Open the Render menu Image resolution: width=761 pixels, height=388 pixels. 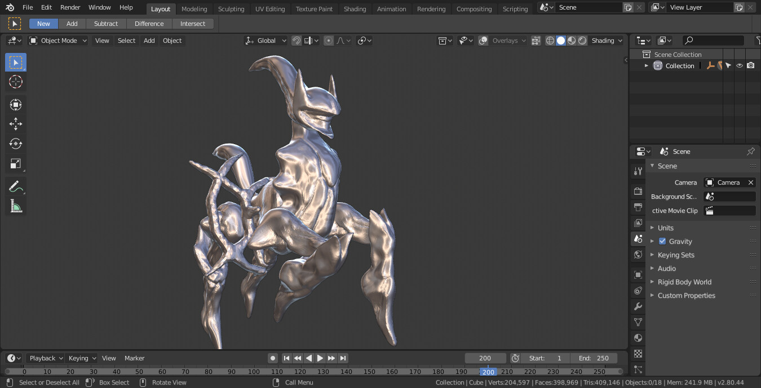click(x=70, y=7)
